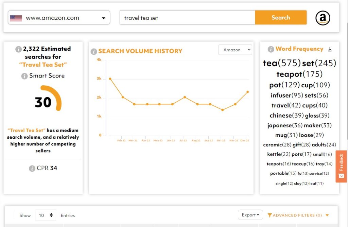Open the Amazon source dropdown on chart

235,50
